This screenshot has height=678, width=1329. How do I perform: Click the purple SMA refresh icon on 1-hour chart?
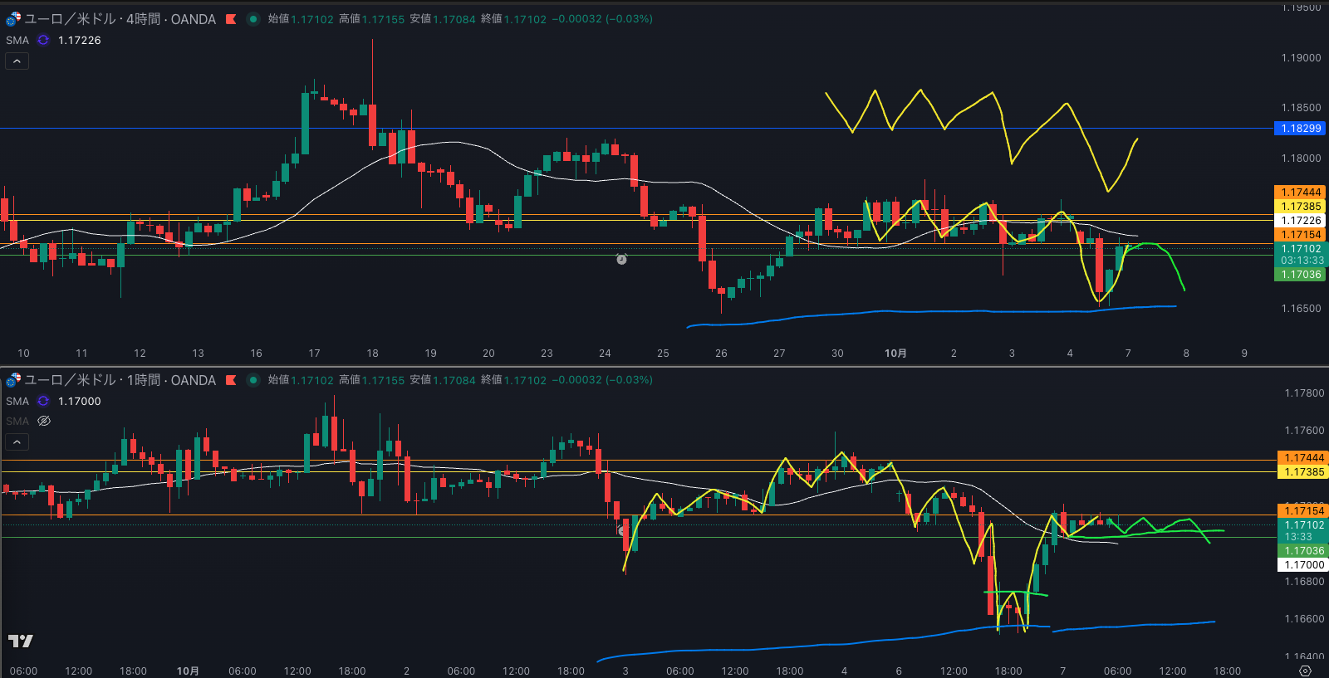tap(43, 401)
